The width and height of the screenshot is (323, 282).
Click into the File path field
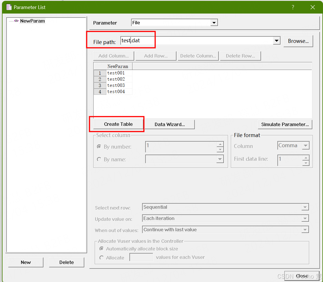pos(197,40)
